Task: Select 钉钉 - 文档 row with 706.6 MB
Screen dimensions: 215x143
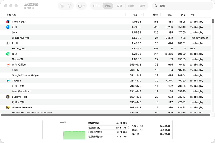Action: [x=106, y=86]
